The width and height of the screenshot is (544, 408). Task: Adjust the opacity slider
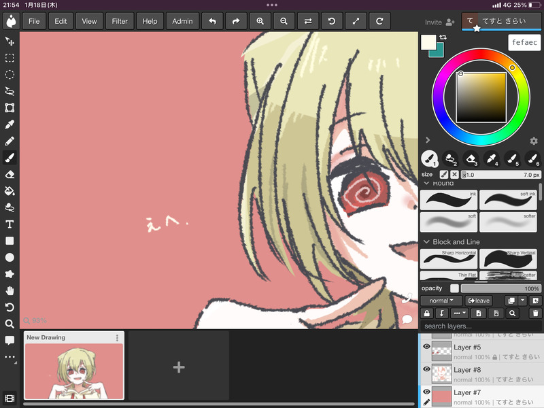501,288
